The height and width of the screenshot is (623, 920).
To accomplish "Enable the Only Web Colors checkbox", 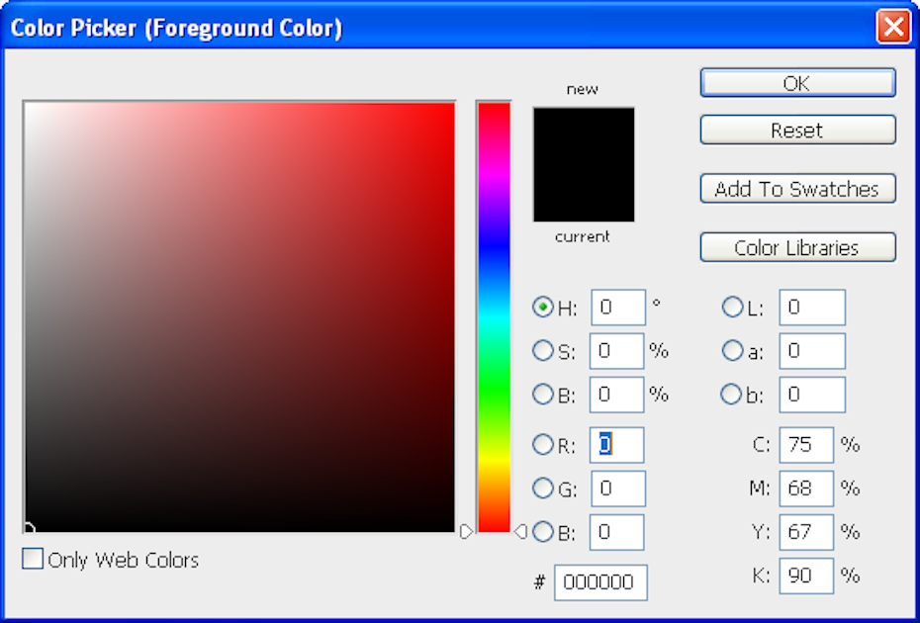I will [x=34, y=560].
